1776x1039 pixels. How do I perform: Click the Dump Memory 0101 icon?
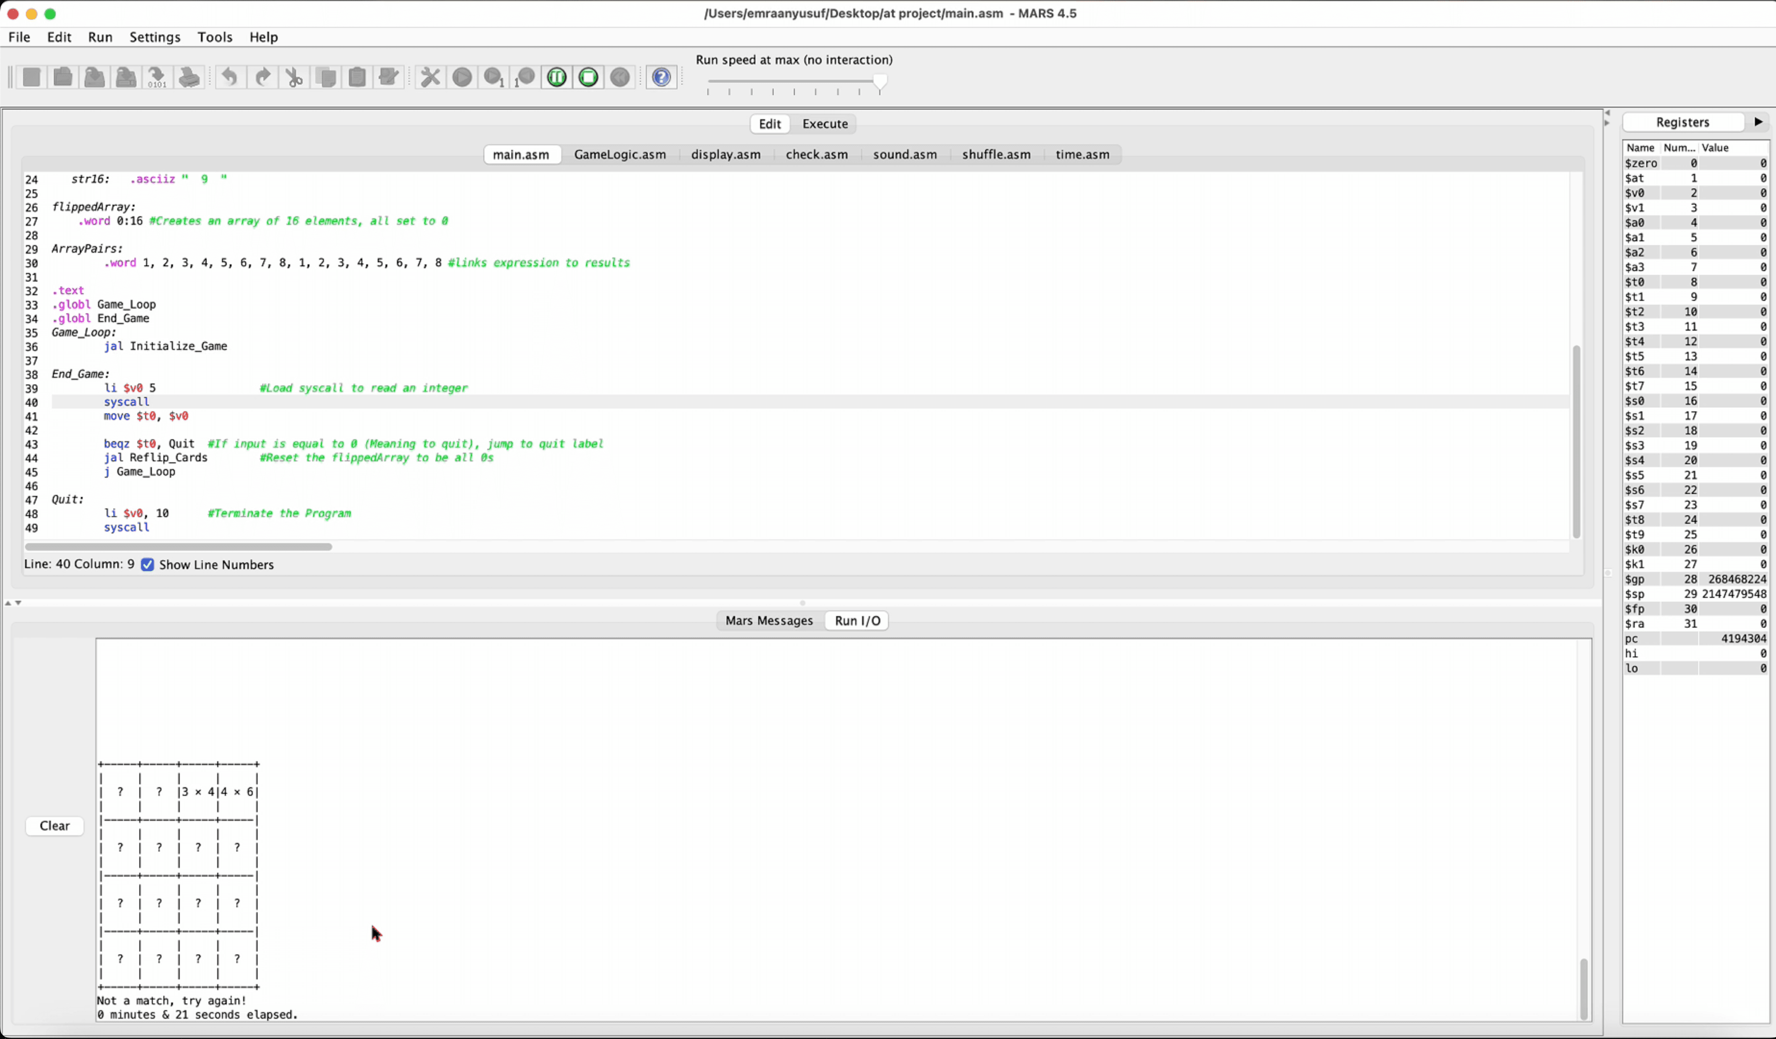(157, 77)
